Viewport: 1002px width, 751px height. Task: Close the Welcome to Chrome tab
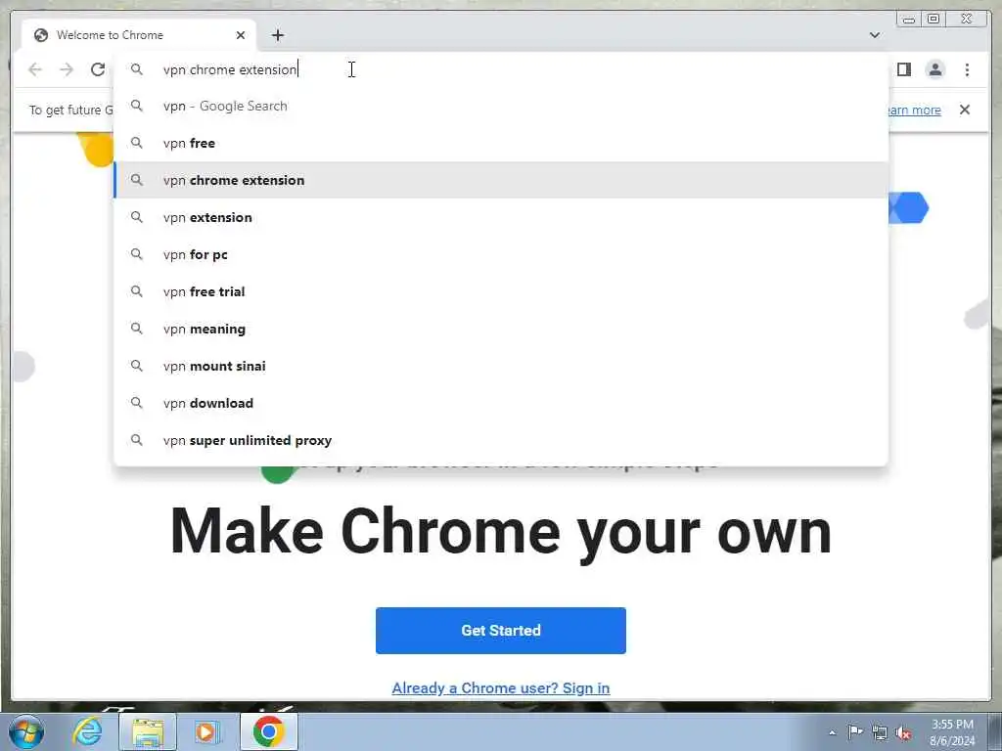pos(241,35)
